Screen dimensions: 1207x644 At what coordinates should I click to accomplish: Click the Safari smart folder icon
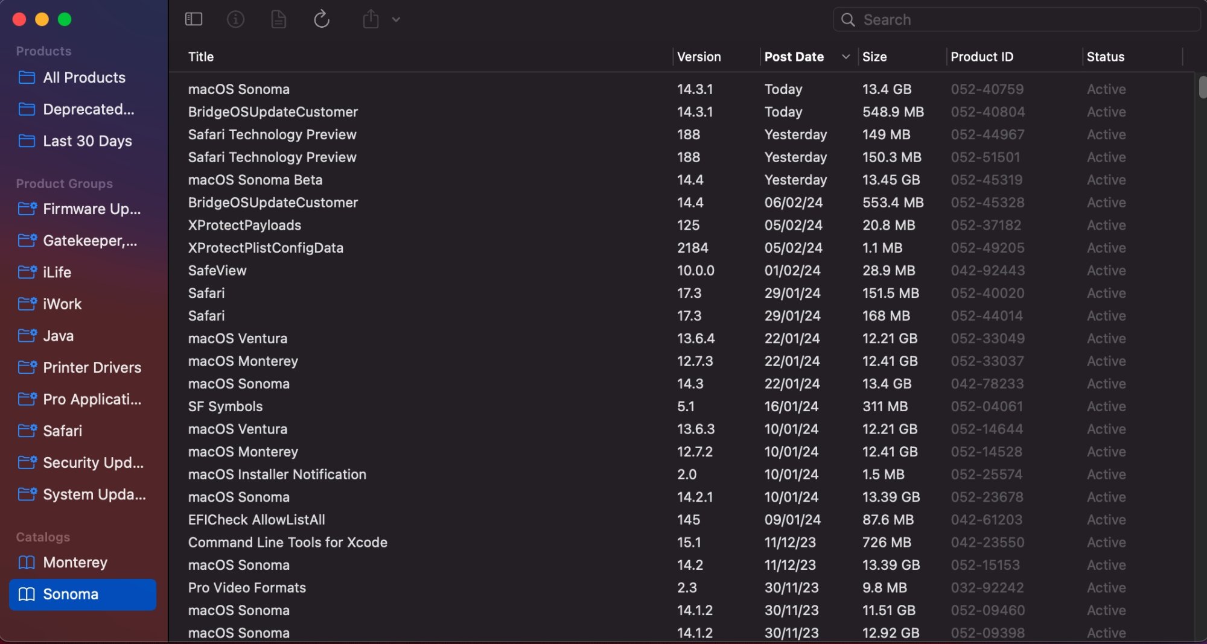(x=27, y=431)
